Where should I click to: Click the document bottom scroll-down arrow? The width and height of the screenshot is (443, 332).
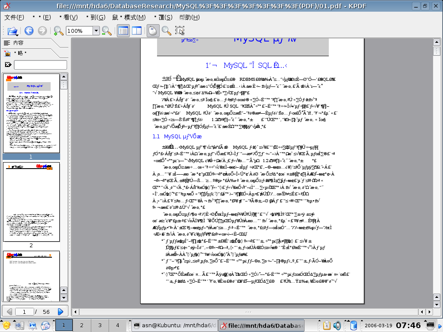437,304
